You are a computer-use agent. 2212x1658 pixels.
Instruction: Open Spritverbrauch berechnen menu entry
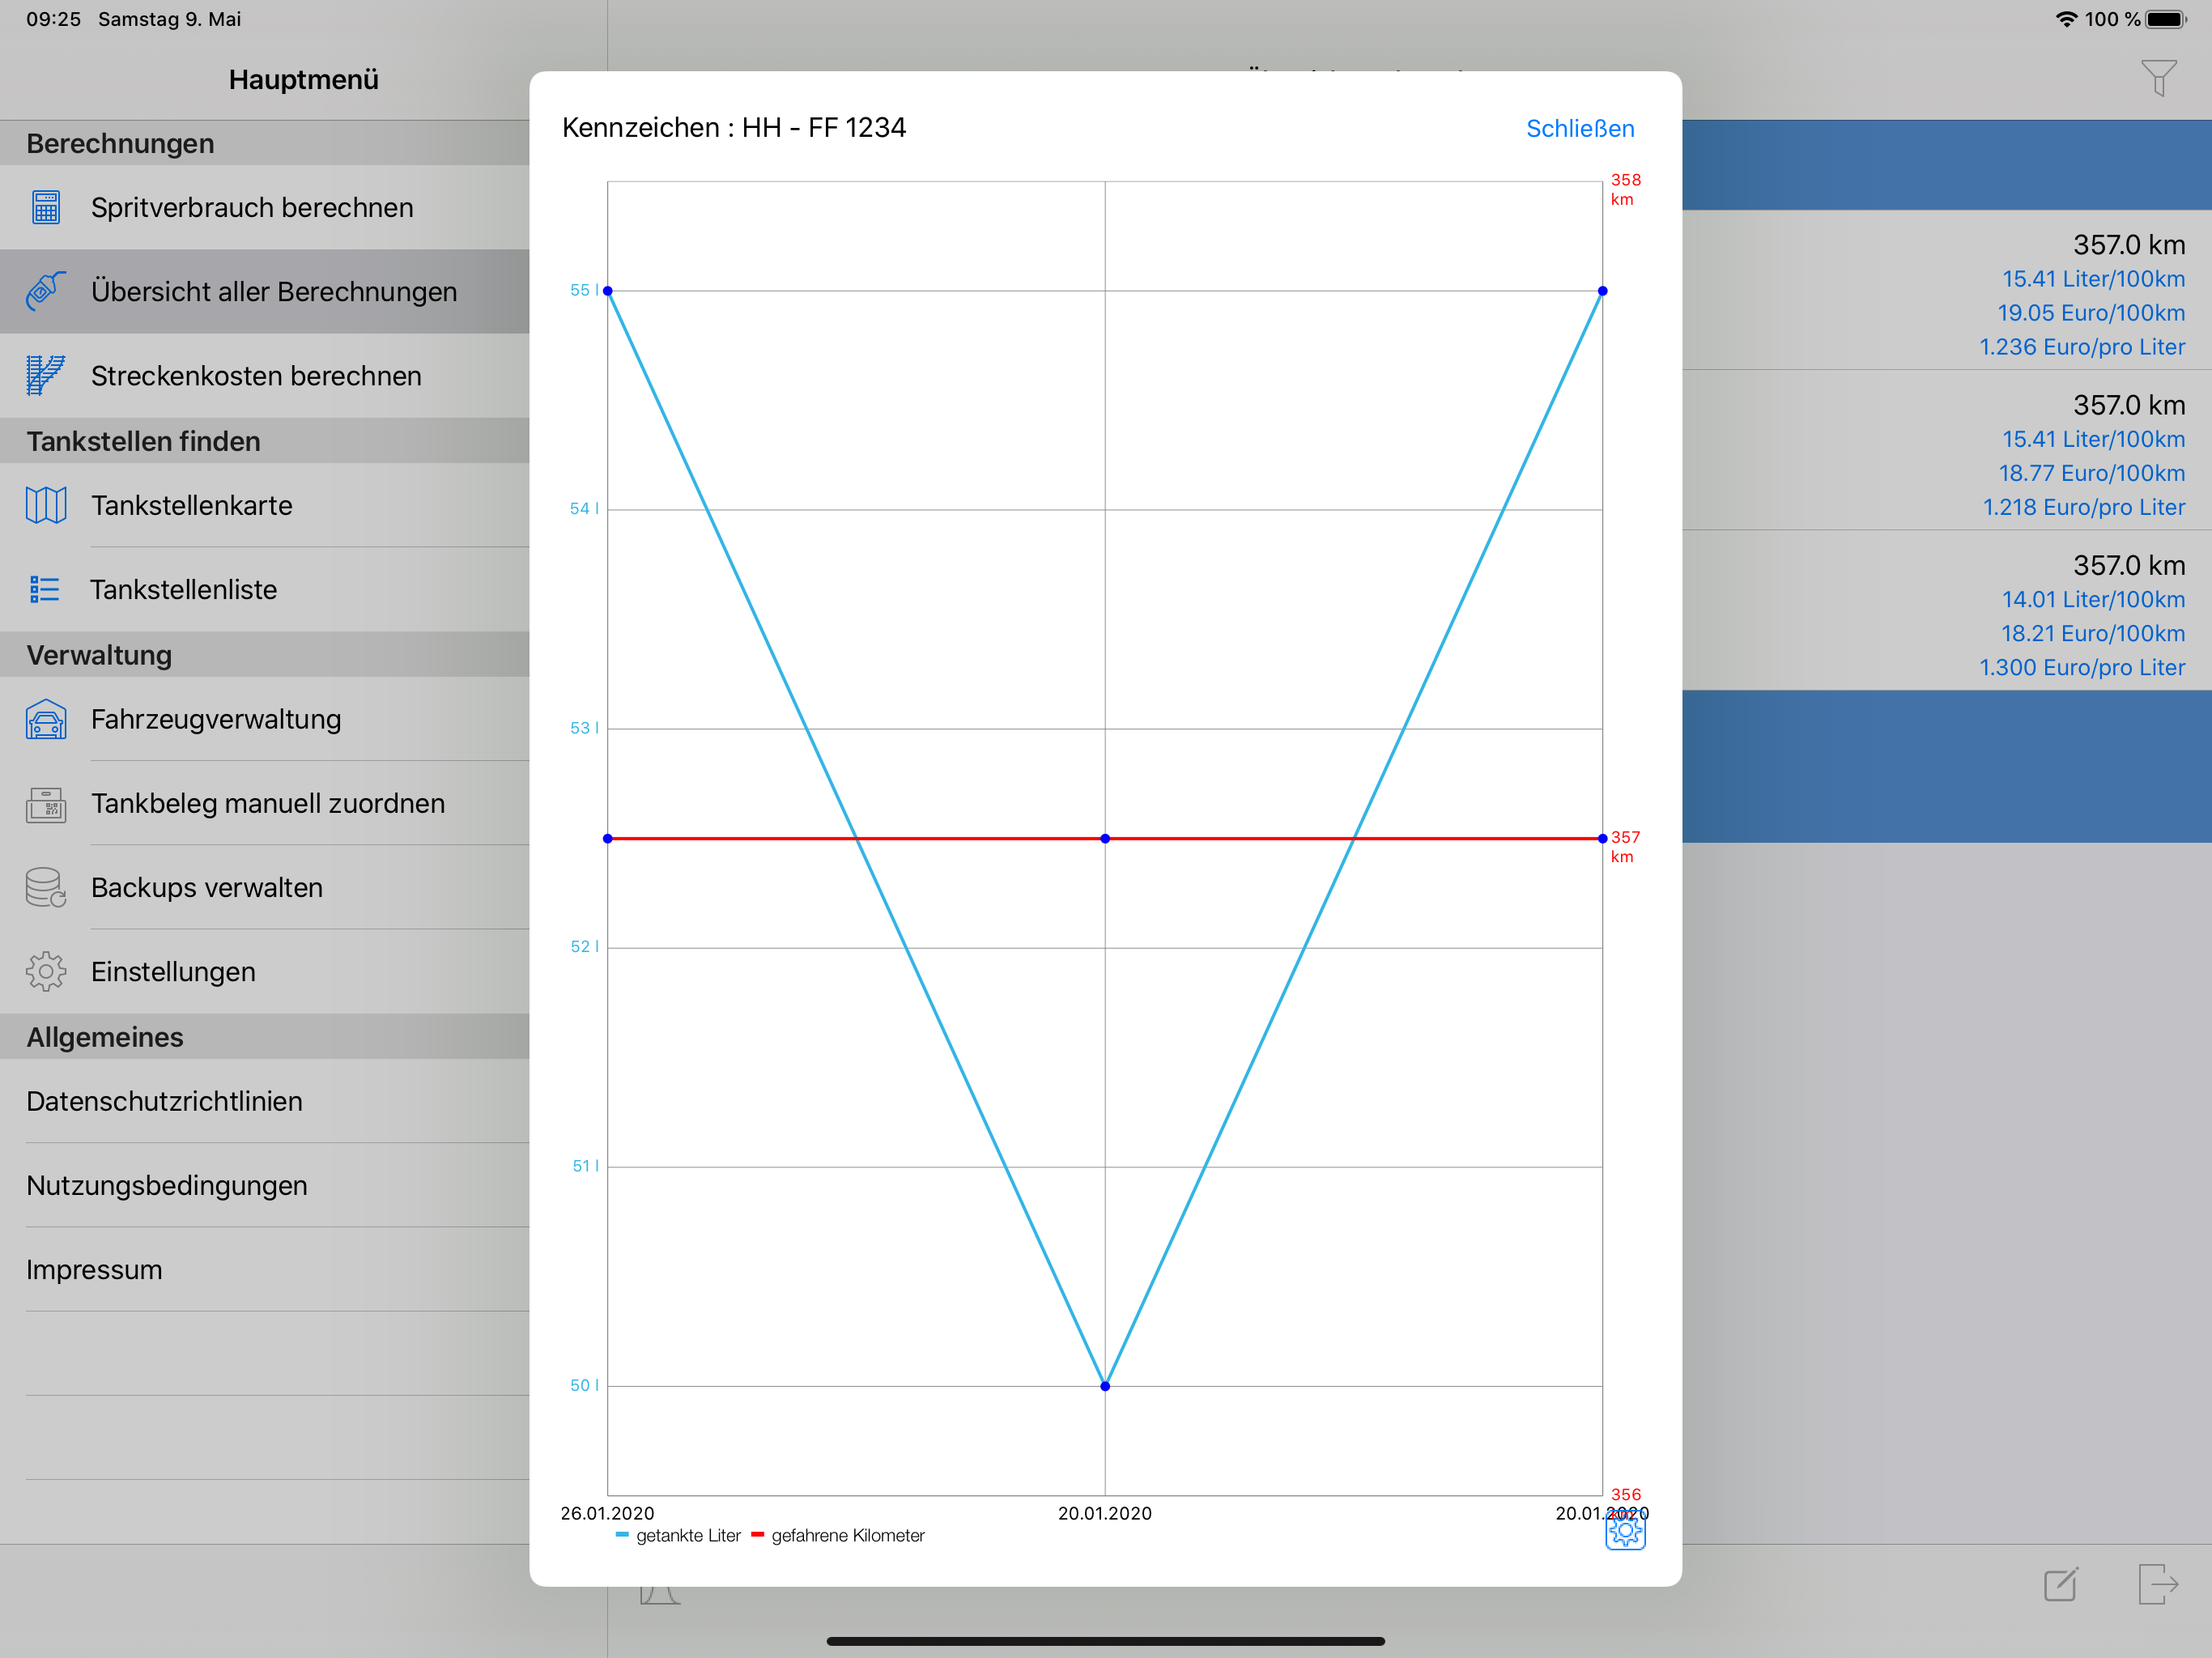point(265,207)
